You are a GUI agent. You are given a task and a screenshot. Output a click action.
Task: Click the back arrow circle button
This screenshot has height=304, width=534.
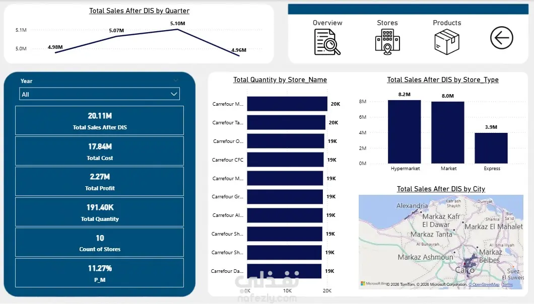pos(502,38)
